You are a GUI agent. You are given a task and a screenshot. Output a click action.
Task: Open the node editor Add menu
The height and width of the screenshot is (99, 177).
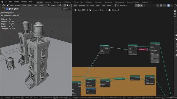point(104,5)
